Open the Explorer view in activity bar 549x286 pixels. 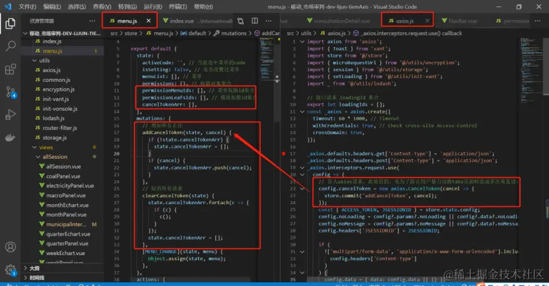pos(10,23)
